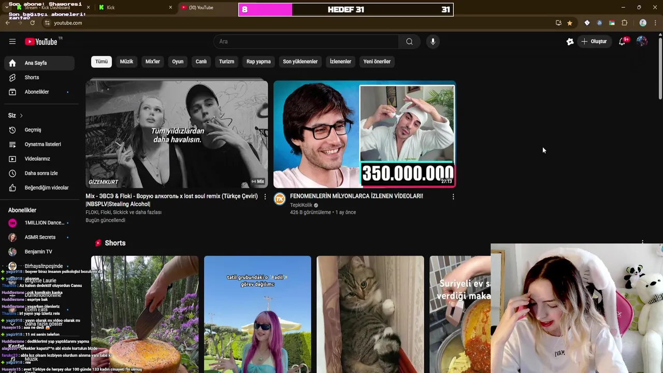
Task: Open the ASMR Secrets channel avatar
Action: 13,237
